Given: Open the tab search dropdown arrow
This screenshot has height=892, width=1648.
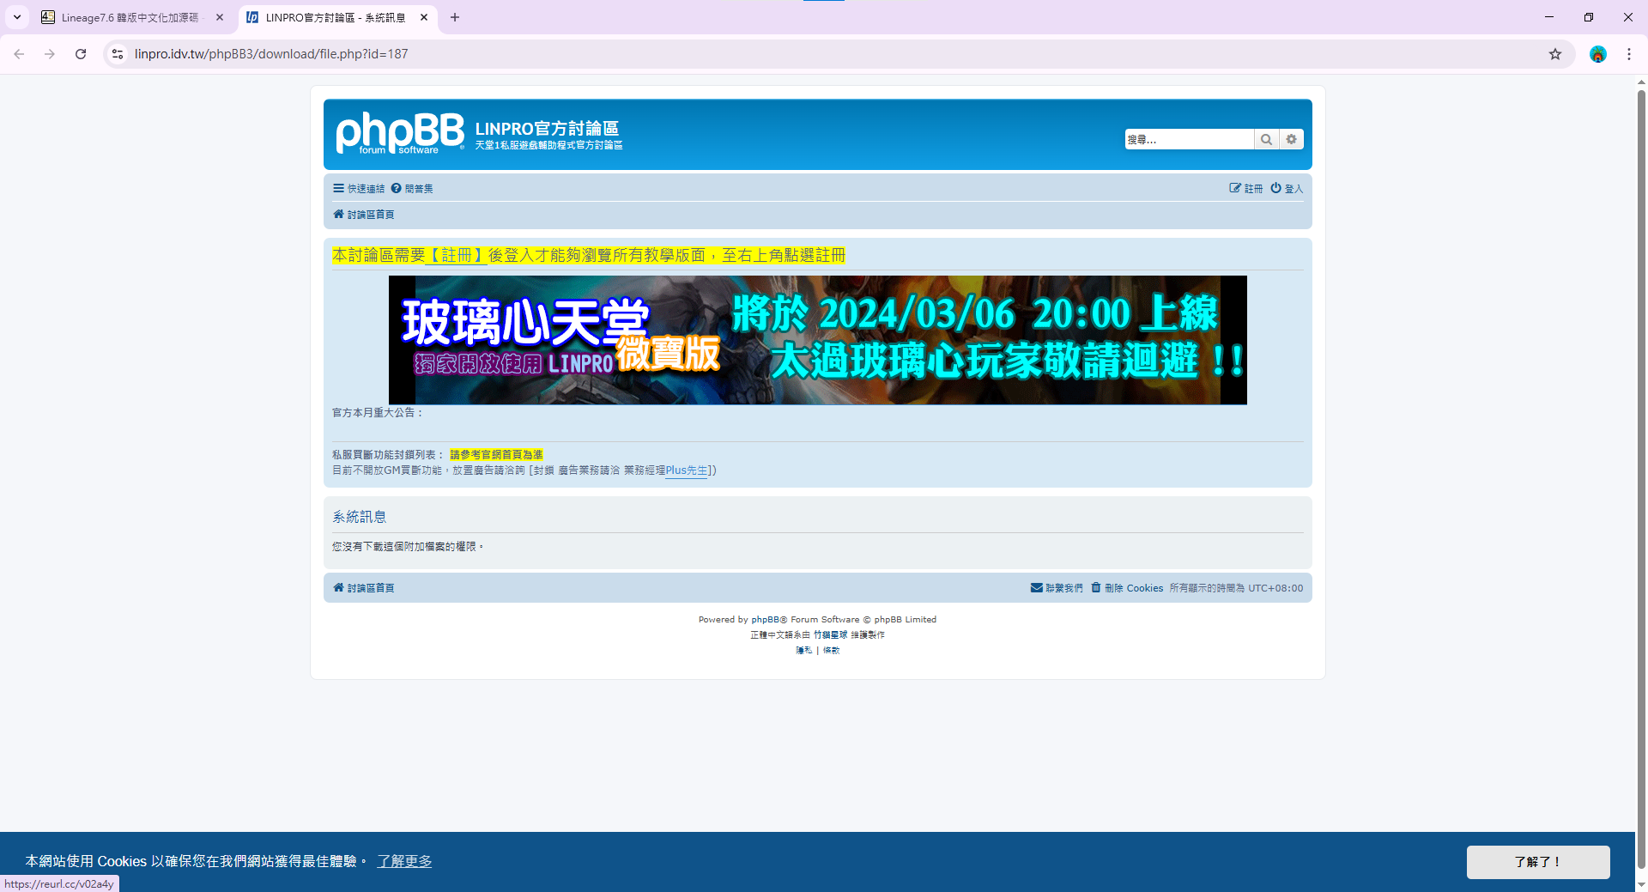Looking at the screenshot, I should (x=16, y=17).
